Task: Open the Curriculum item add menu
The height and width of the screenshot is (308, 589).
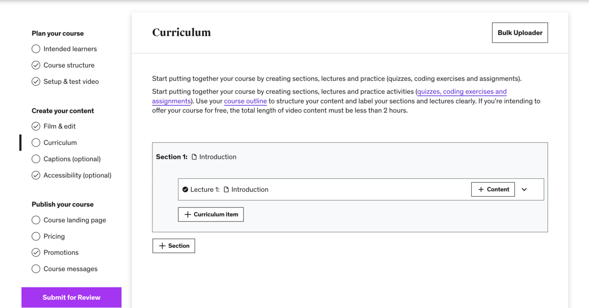Action: 211,215
